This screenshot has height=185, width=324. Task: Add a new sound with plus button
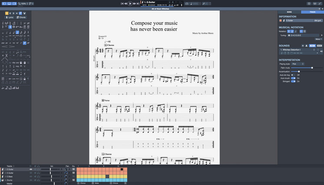303,46
